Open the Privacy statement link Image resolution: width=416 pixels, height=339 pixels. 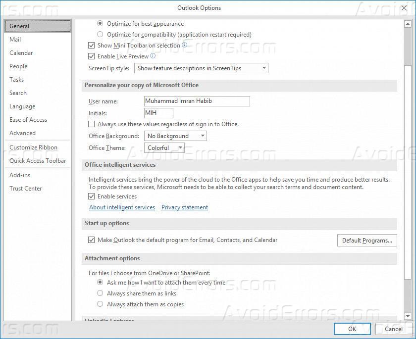[185, 207]
